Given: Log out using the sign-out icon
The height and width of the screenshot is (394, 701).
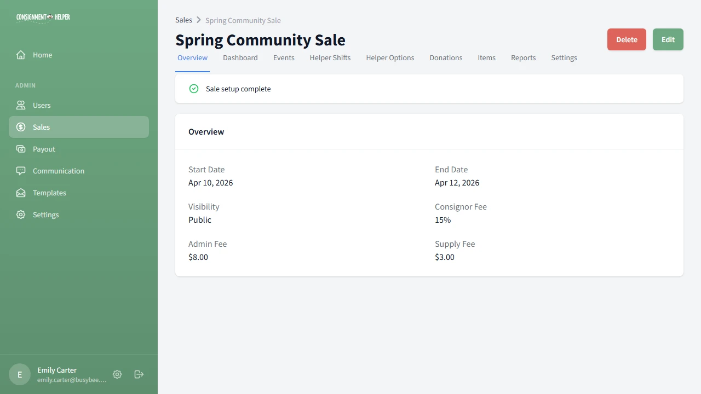Looking at the screenshot, I should [139, 374].
